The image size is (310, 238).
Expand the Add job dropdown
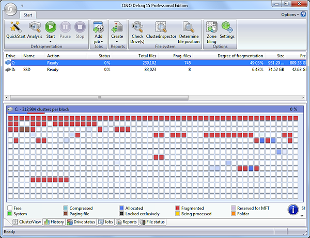pos(98,40)
